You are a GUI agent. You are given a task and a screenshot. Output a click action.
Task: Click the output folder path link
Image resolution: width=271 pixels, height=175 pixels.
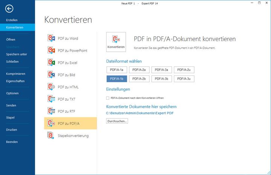(140, 113)
